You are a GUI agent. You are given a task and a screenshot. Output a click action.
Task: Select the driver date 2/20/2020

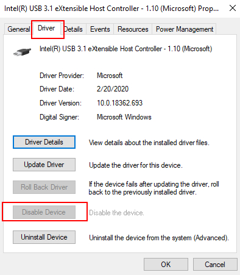[x=113, y=89]
